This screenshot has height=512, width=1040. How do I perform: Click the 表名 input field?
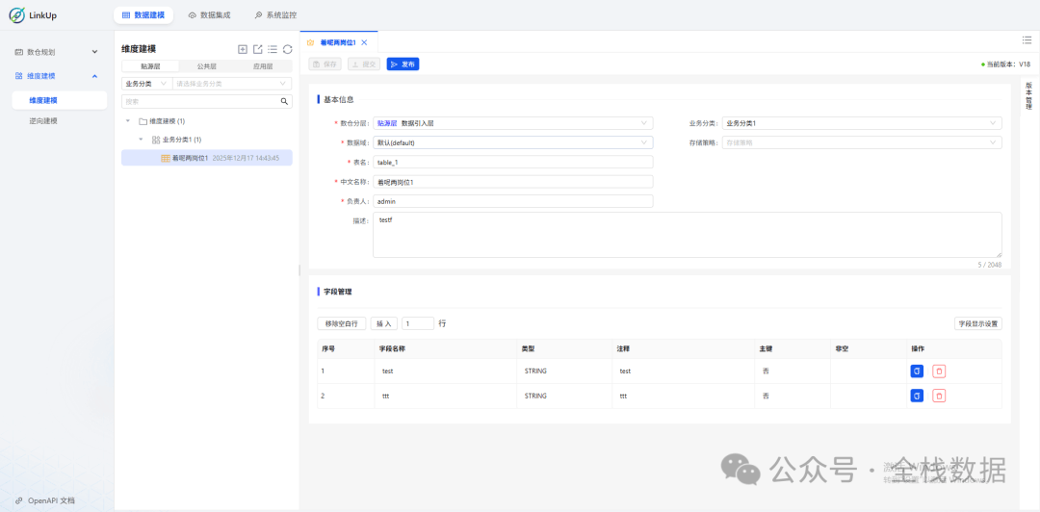click(512, 163)
